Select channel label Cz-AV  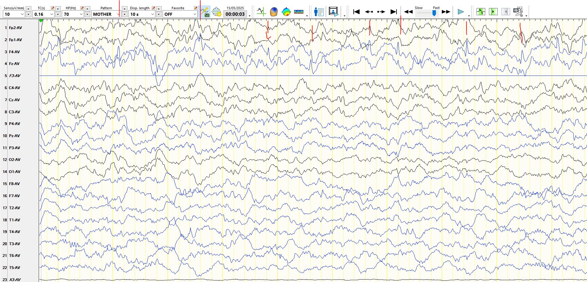pos(14,100)
